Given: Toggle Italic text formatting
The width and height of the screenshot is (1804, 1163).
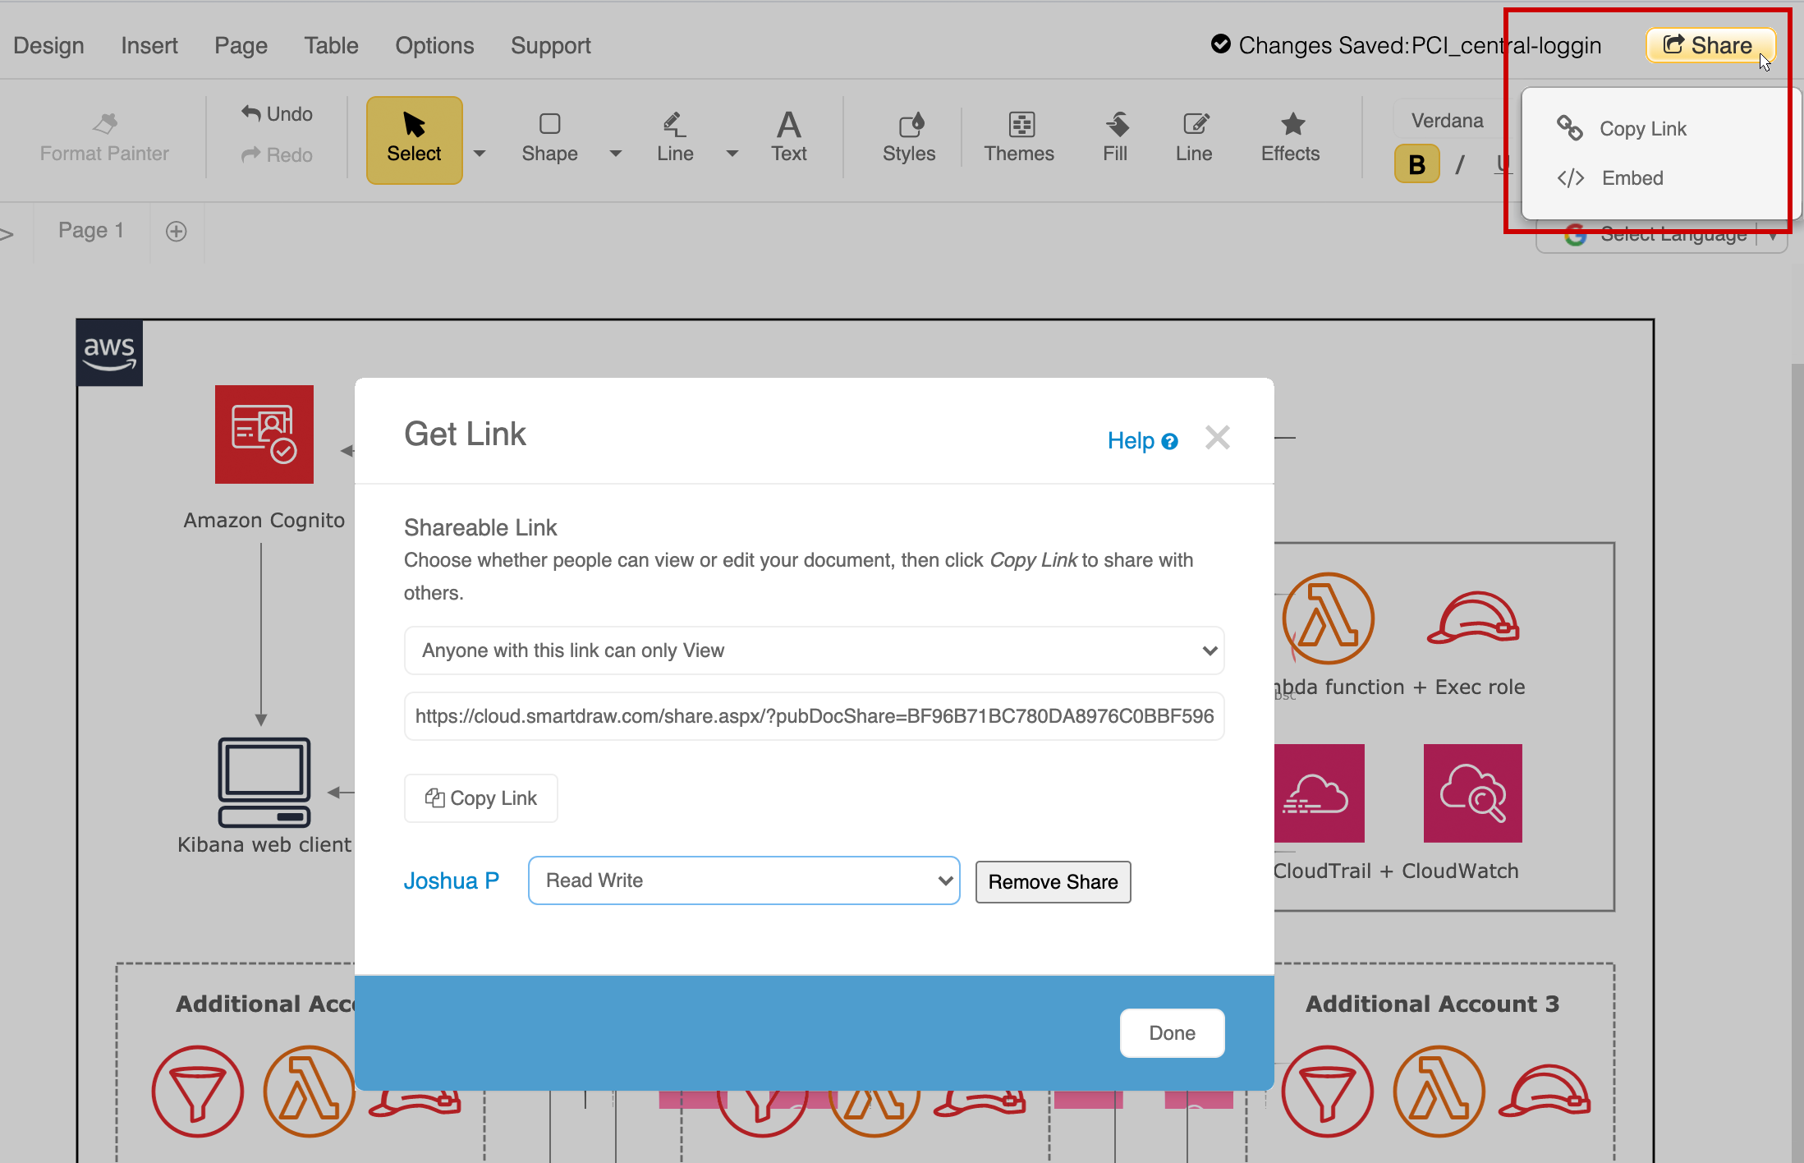Looking at the screenshot, I should pyautogui.click(x=1460, y=164).
